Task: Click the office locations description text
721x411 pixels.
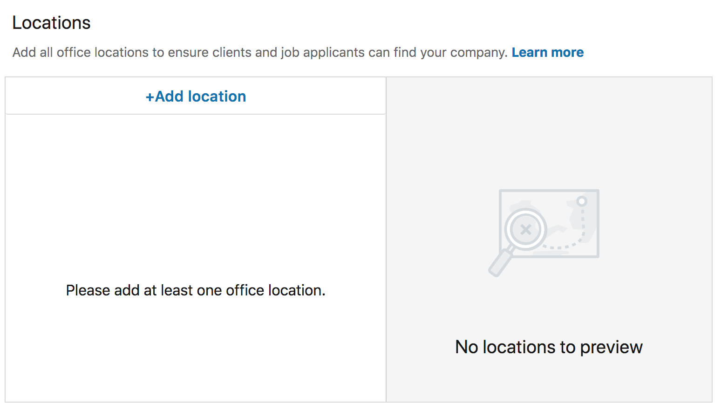Action: click(256, 52)
